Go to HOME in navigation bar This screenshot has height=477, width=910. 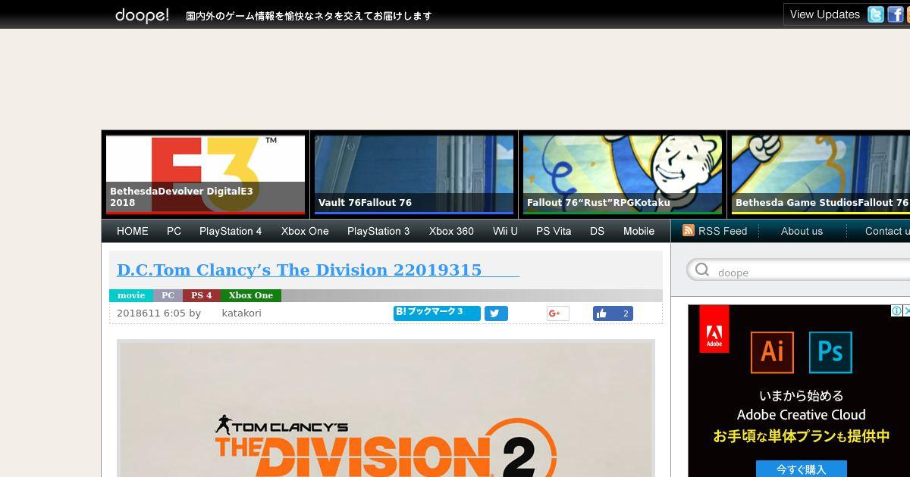click(x=133, y=231)
